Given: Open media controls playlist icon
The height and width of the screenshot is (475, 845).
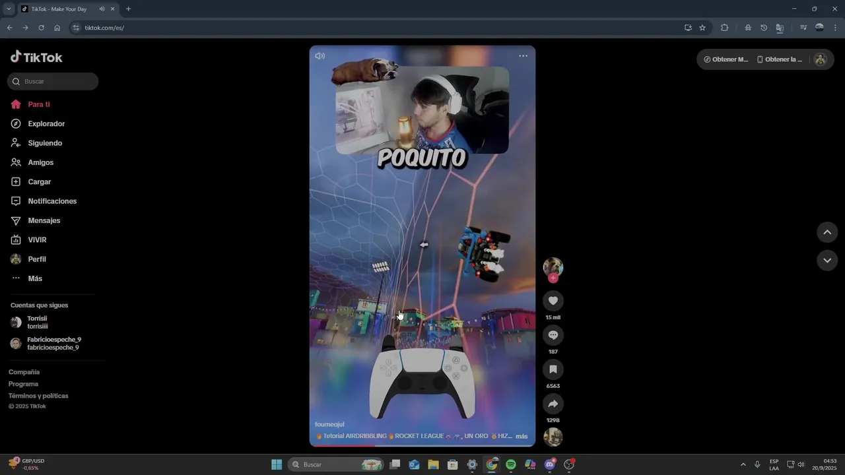Looking at the screenshot, I should tap(803, 28).
